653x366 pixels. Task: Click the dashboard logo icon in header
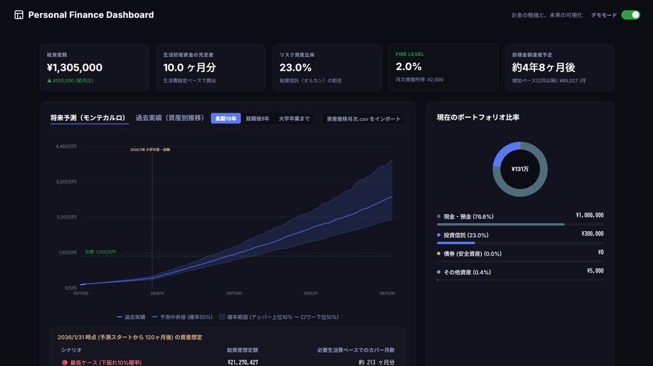click(x=18, y=15)
